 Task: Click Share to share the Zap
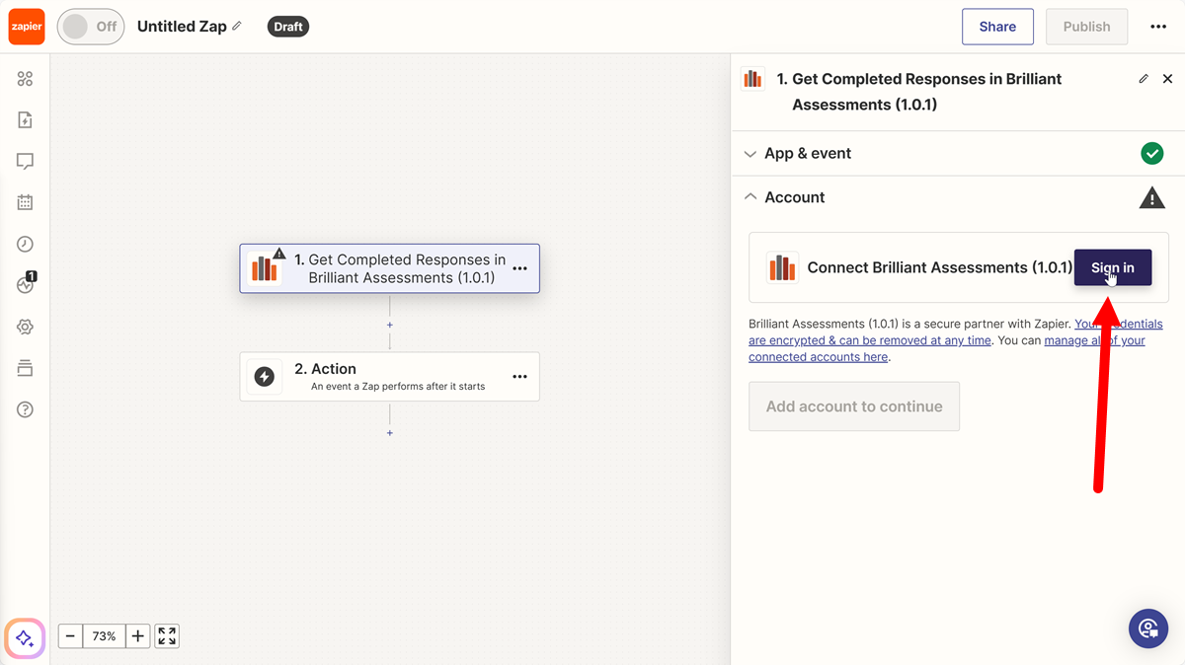pyautogui.click(x=997, y=27)
